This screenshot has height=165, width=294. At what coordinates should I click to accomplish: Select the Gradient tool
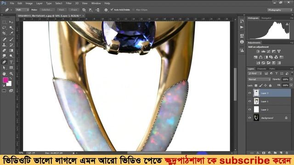coord(11,50)
